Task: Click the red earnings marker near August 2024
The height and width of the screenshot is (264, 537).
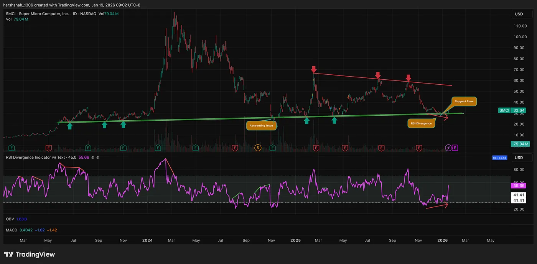Action: click(x=236, y=148)
